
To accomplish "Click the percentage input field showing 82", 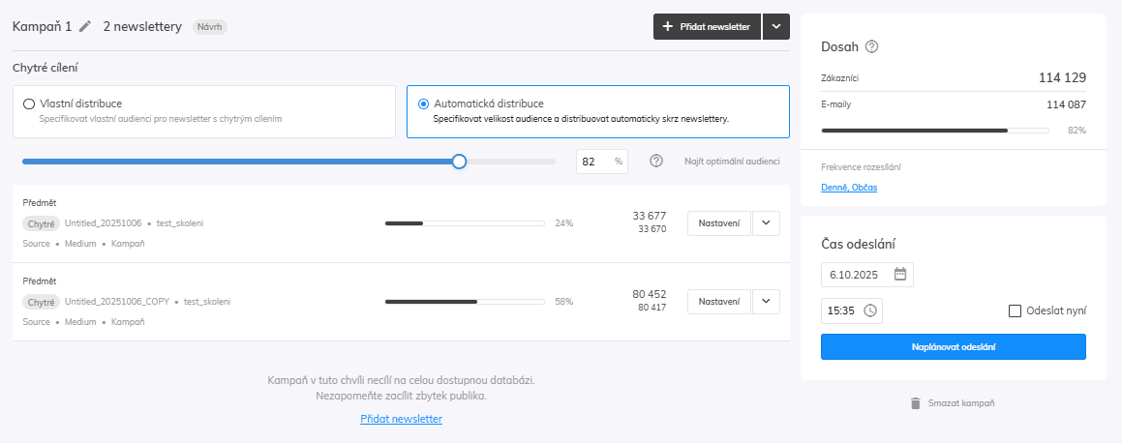I will click(x=591, y=162).
